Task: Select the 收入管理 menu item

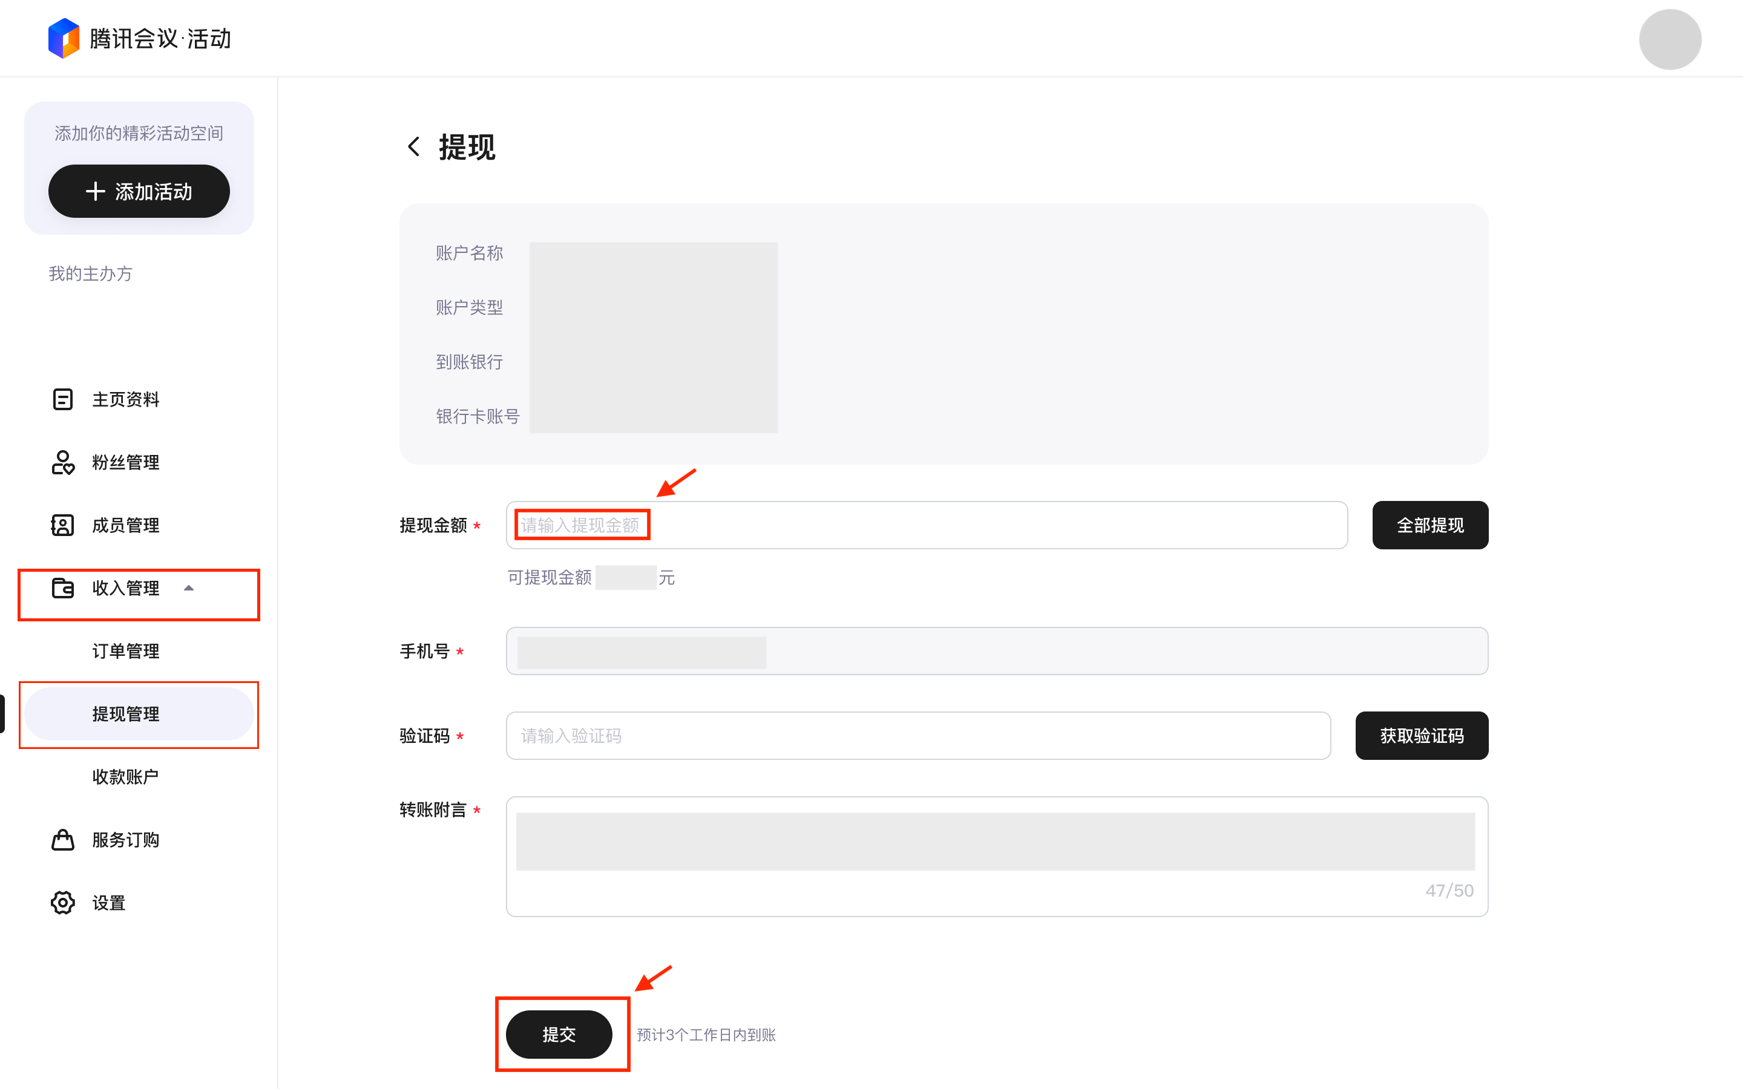Action: 139,589
